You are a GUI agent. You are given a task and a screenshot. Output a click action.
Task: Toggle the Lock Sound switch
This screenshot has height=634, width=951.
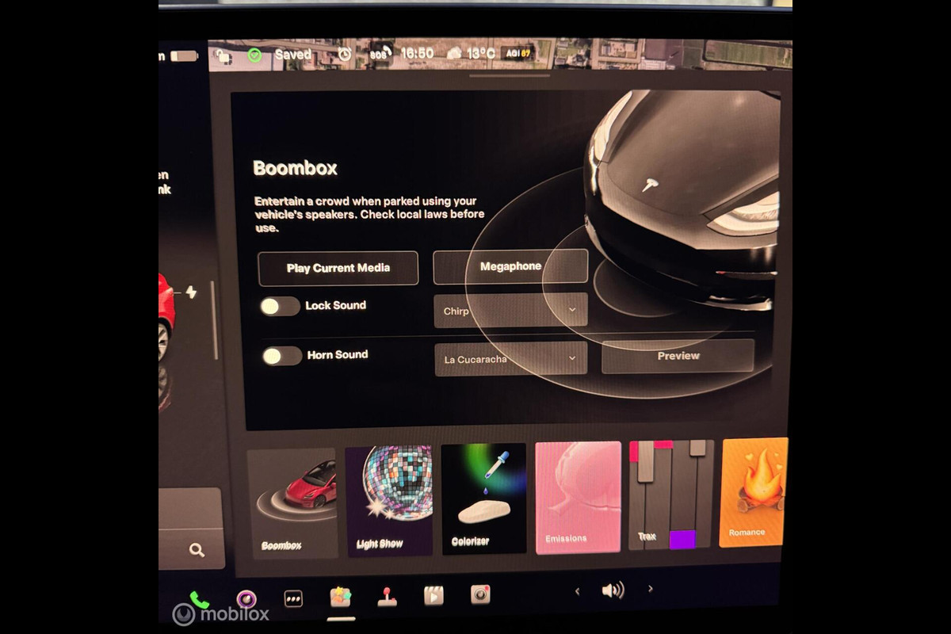(x=281, y=307)
